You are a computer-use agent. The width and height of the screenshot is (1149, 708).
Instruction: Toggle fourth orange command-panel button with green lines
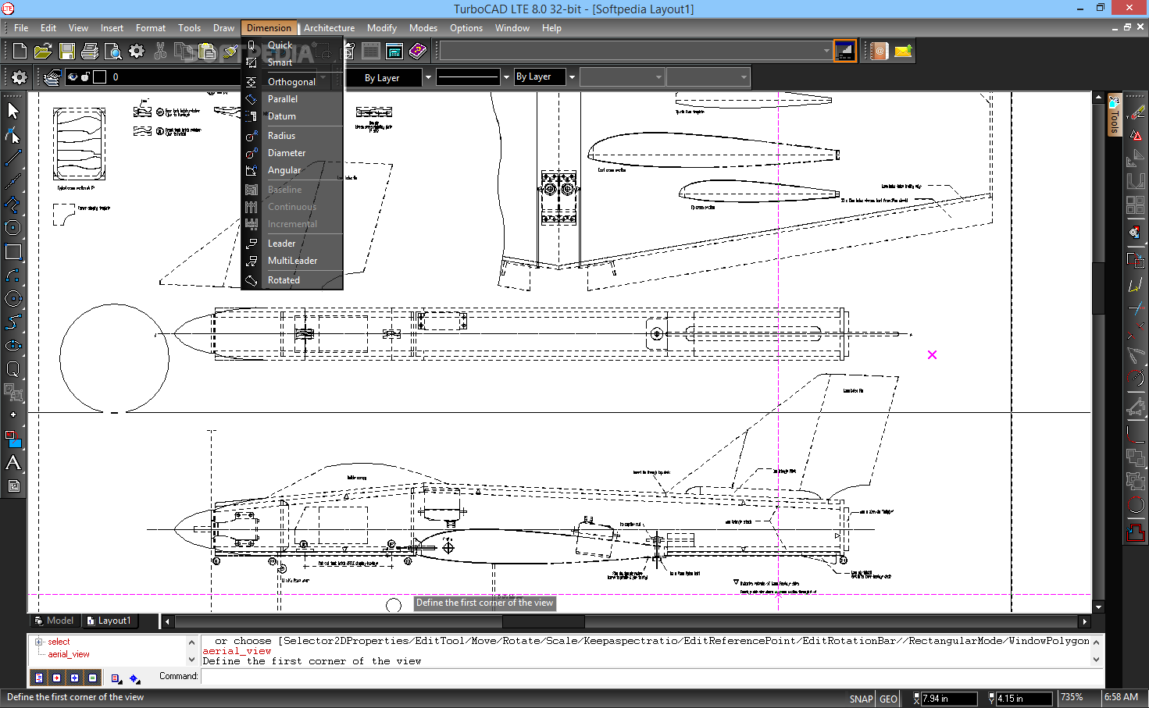(93, 678)
